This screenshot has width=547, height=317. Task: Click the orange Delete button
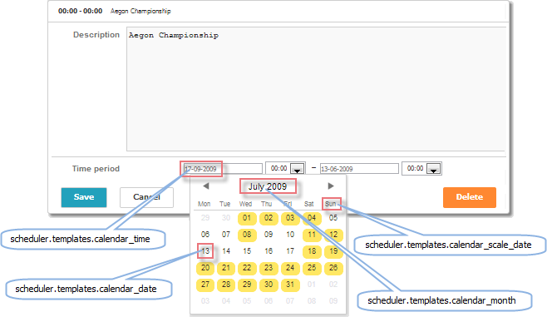pos(470,197)
